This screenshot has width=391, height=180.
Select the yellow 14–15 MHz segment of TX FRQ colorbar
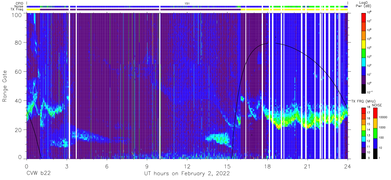[364, 127]
